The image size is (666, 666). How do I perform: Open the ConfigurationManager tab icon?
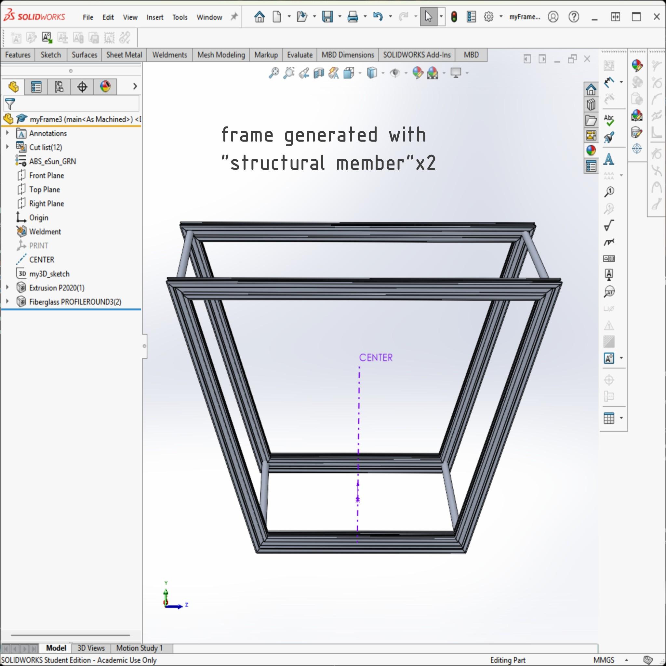59,87
